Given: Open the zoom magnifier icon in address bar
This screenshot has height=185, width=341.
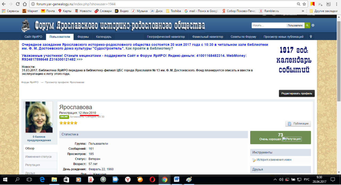Looking at the screenshot, I should tap(299, 4).
